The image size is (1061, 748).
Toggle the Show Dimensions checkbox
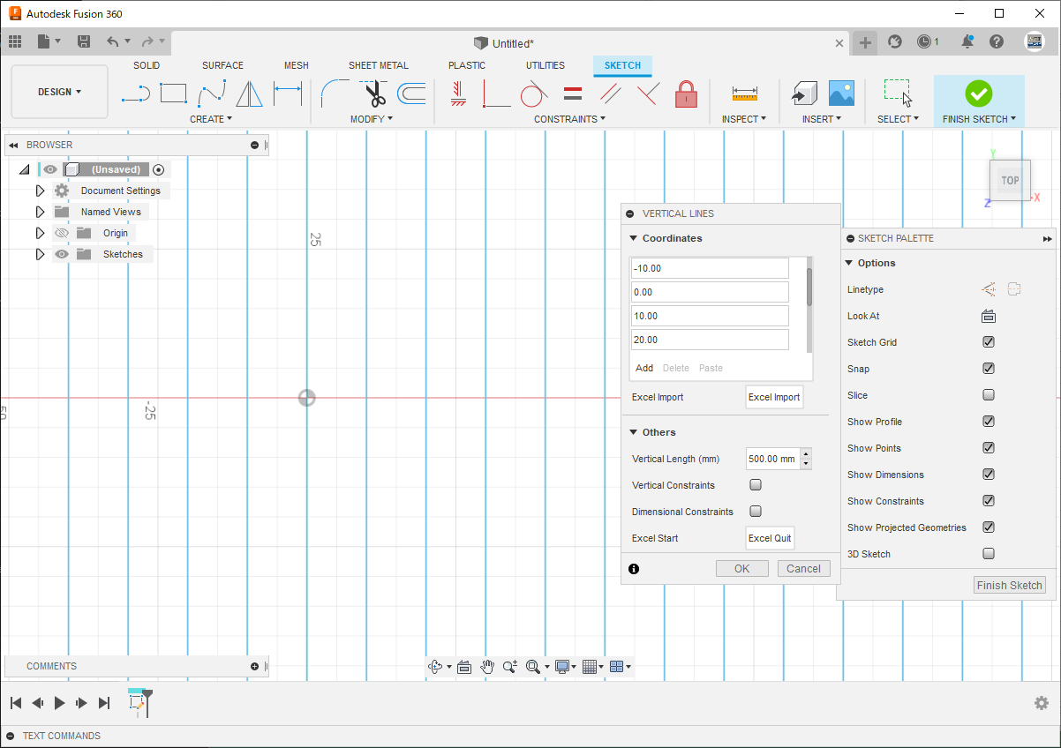click(x=989, y=475)
